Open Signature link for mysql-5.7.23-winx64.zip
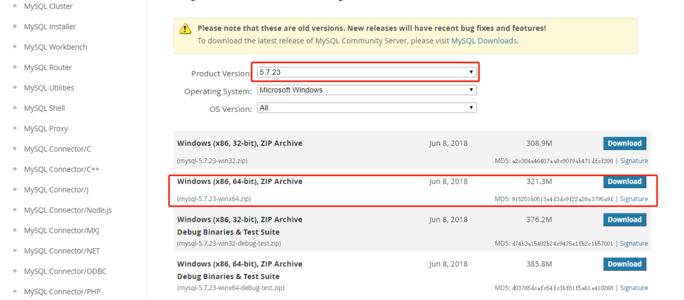The image size is (684, 300). (x=634, y=199)
